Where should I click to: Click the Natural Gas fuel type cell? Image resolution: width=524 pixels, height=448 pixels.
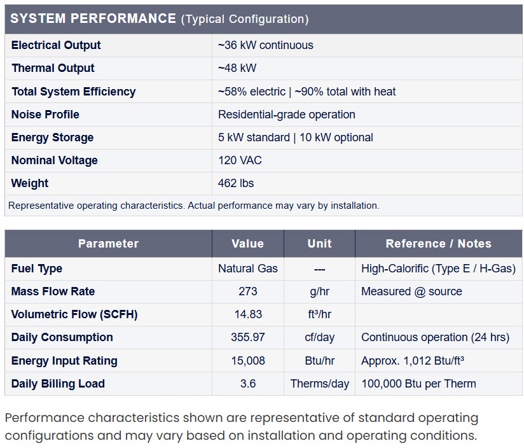click(x=247, y=269)
